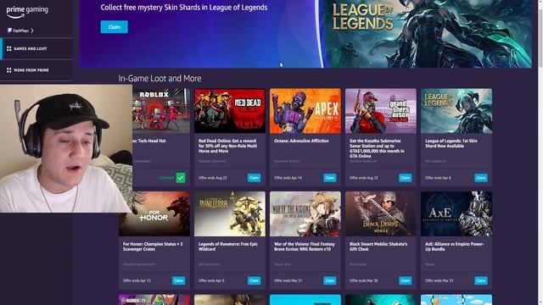
Task: Open the Madden 21 offer thumbnail
Action: pos(154,300)
